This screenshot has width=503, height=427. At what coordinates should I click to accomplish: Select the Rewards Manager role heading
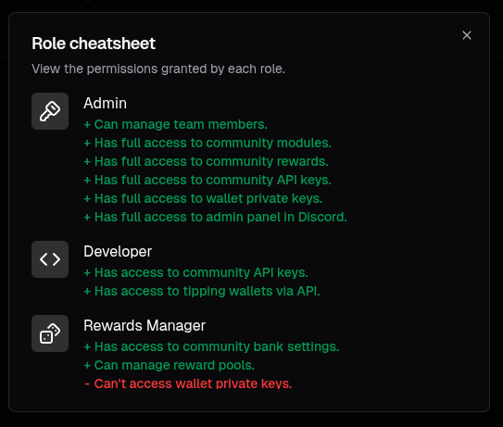[145, 326]
